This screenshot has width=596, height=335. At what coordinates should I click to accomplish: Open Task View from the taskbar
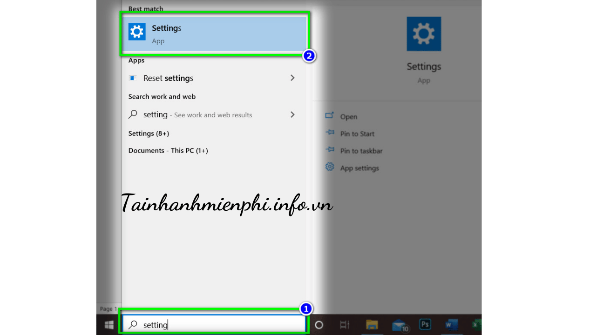point(345,325)
